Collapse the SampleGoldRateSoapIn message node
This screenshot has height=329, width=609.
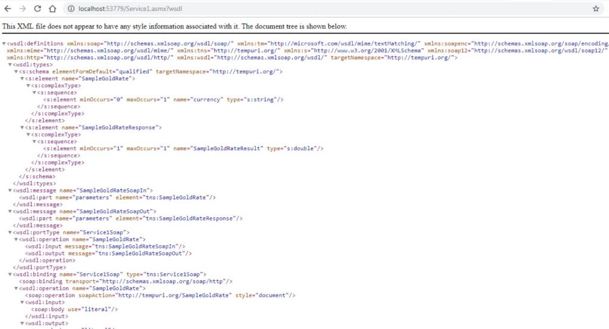click(x=10, y=190)
